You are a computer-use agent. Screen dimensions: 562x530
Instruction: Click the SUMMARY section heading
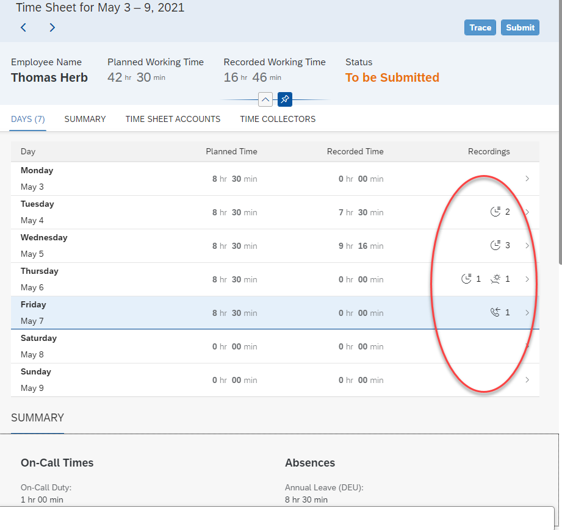(37, 418)
